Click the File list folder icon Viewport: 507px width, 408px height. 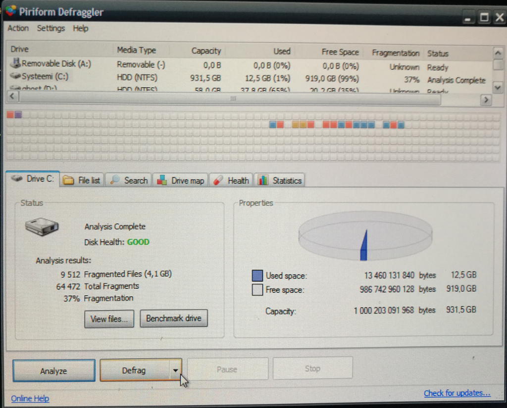tap(68, 180)
